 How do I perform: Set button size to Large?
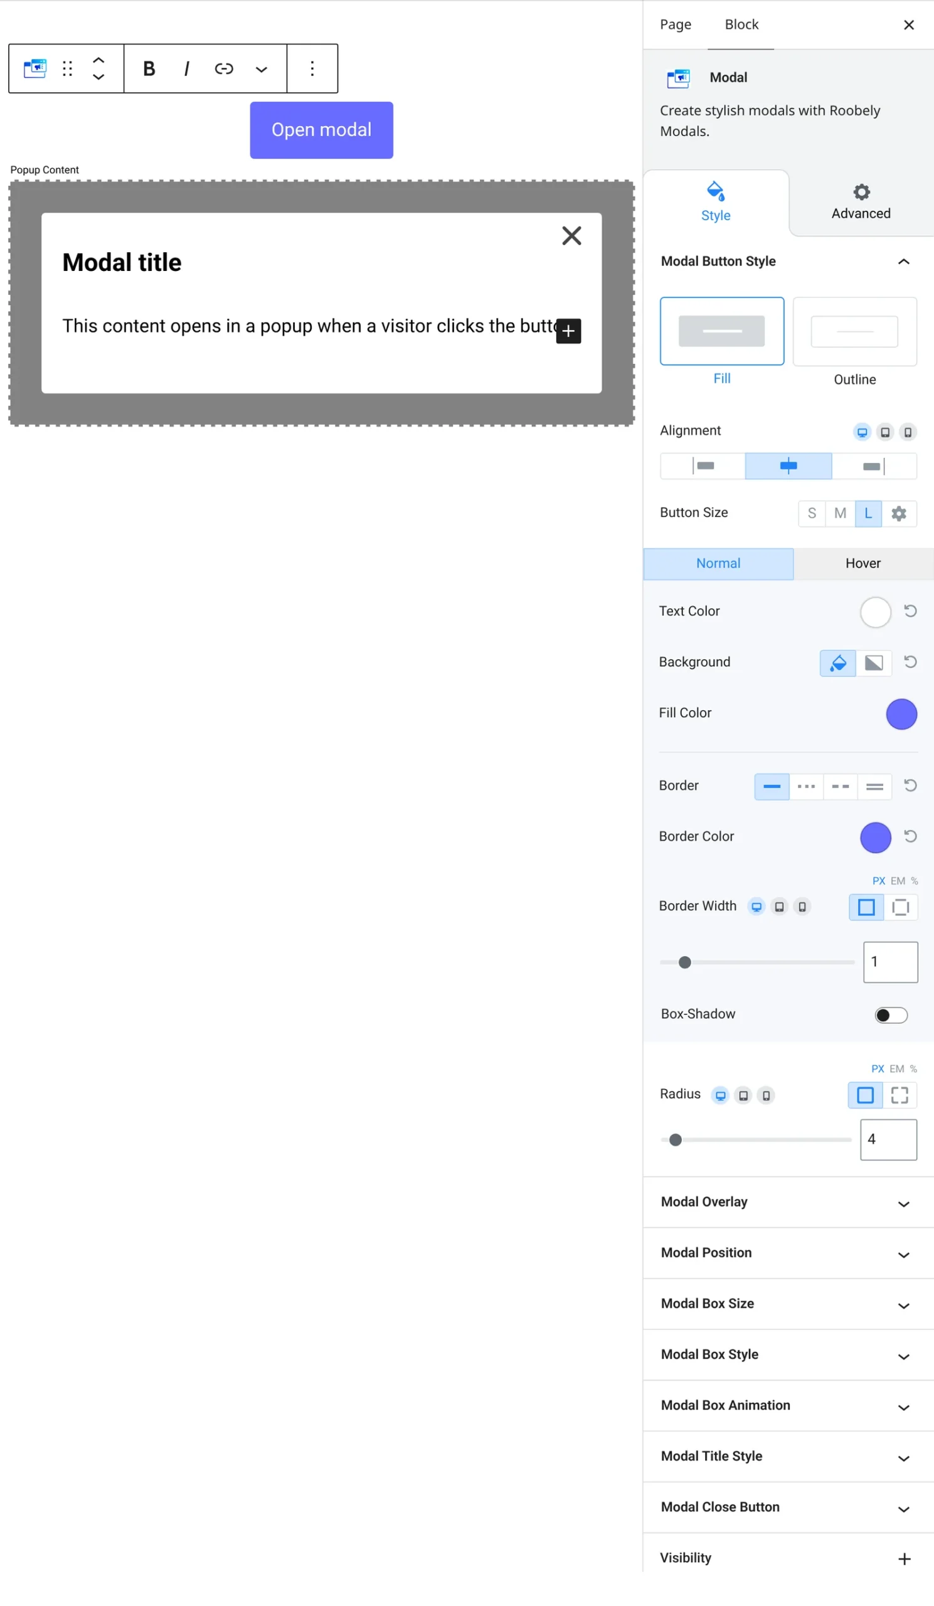click(x=868, y=514)
